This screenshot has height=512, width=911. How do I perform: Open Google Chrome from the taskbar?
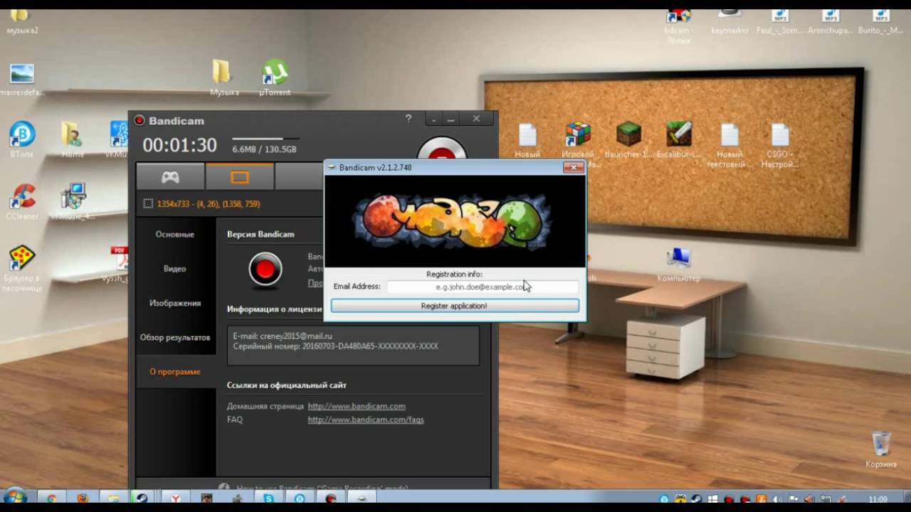tap(52, 498)
